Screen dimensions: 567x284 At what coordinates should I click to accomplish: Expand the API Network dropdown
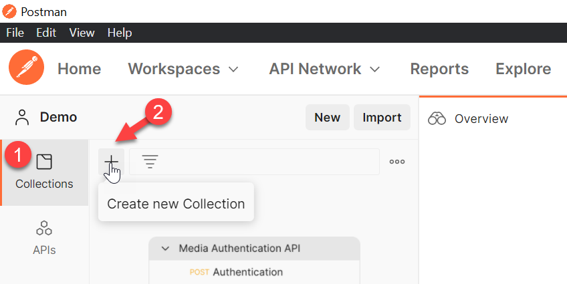click(x=325, y=69)
